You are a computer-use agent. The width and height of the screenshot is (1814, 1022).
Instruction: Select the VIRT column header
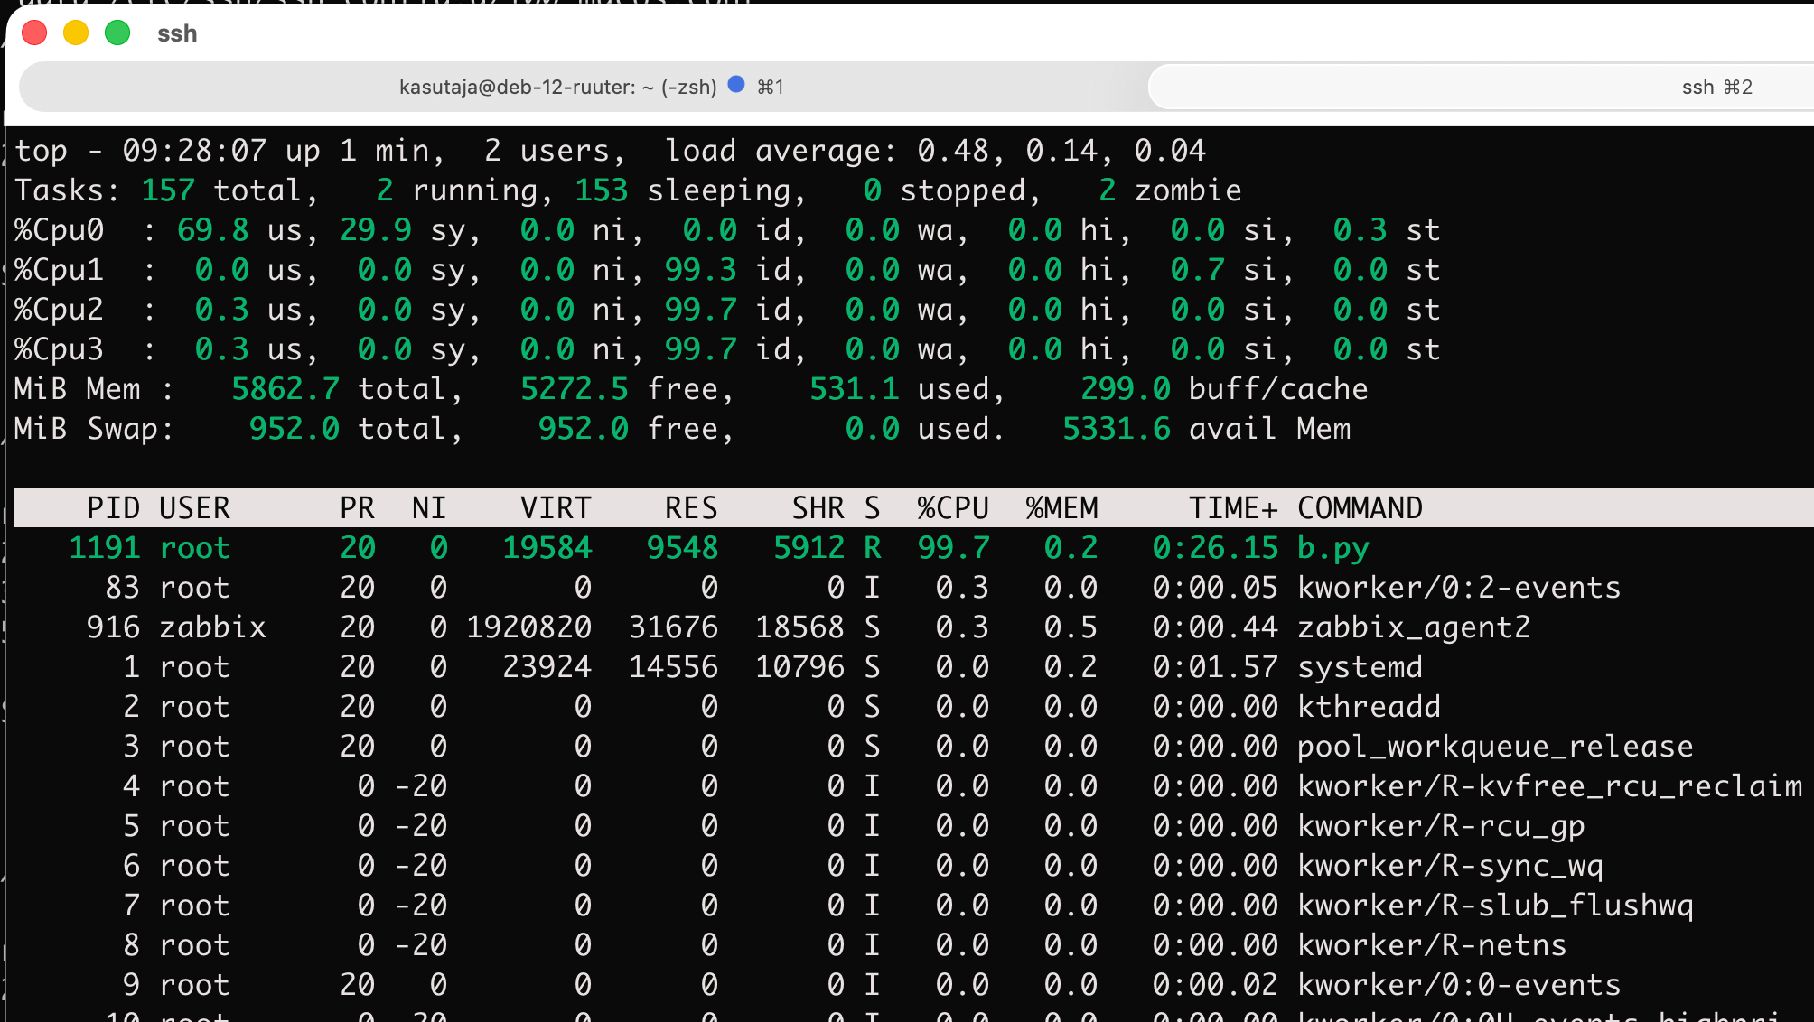[556, 508]
